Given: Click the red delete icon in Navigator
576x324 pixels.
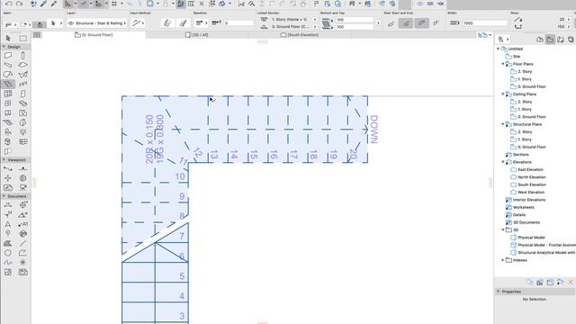Looking at the screenshot, I should 571,282.
